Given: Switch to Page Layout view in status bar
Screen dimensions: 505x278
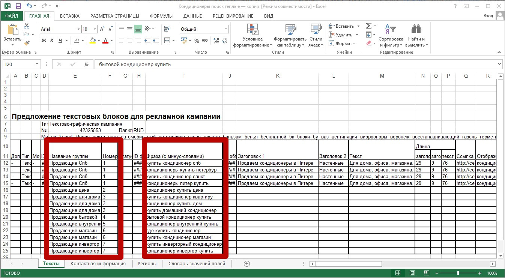Looking at the screenshot, I should point(412,273).
